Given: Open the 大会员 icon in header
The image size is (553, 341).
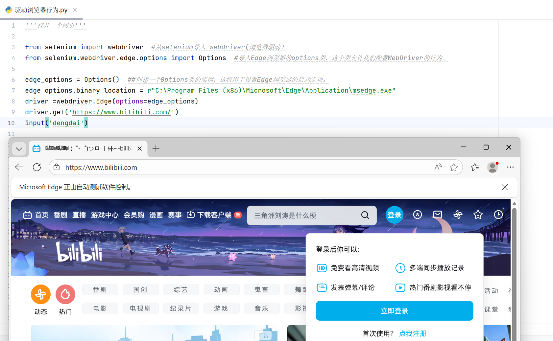Looking at the screenshot, I should [418, 215].
